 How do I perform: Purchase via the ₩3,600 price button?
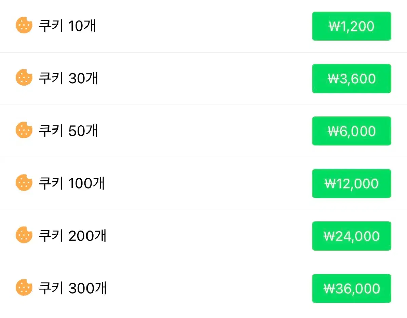pyautogui.click(x=352, y=79)
